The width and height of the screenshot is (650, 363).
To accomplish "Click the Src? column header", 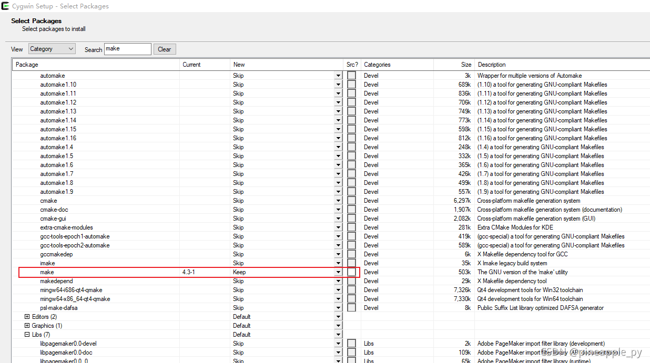I will point(352,65).
